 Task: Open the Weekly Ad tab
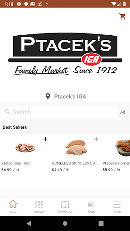click(x=65, y=207)
